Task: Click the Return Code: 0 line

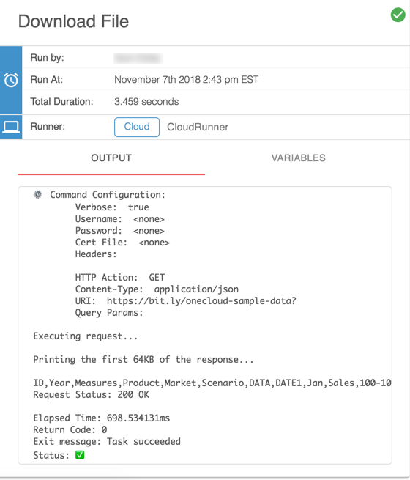Action: (x=70, y=429)
